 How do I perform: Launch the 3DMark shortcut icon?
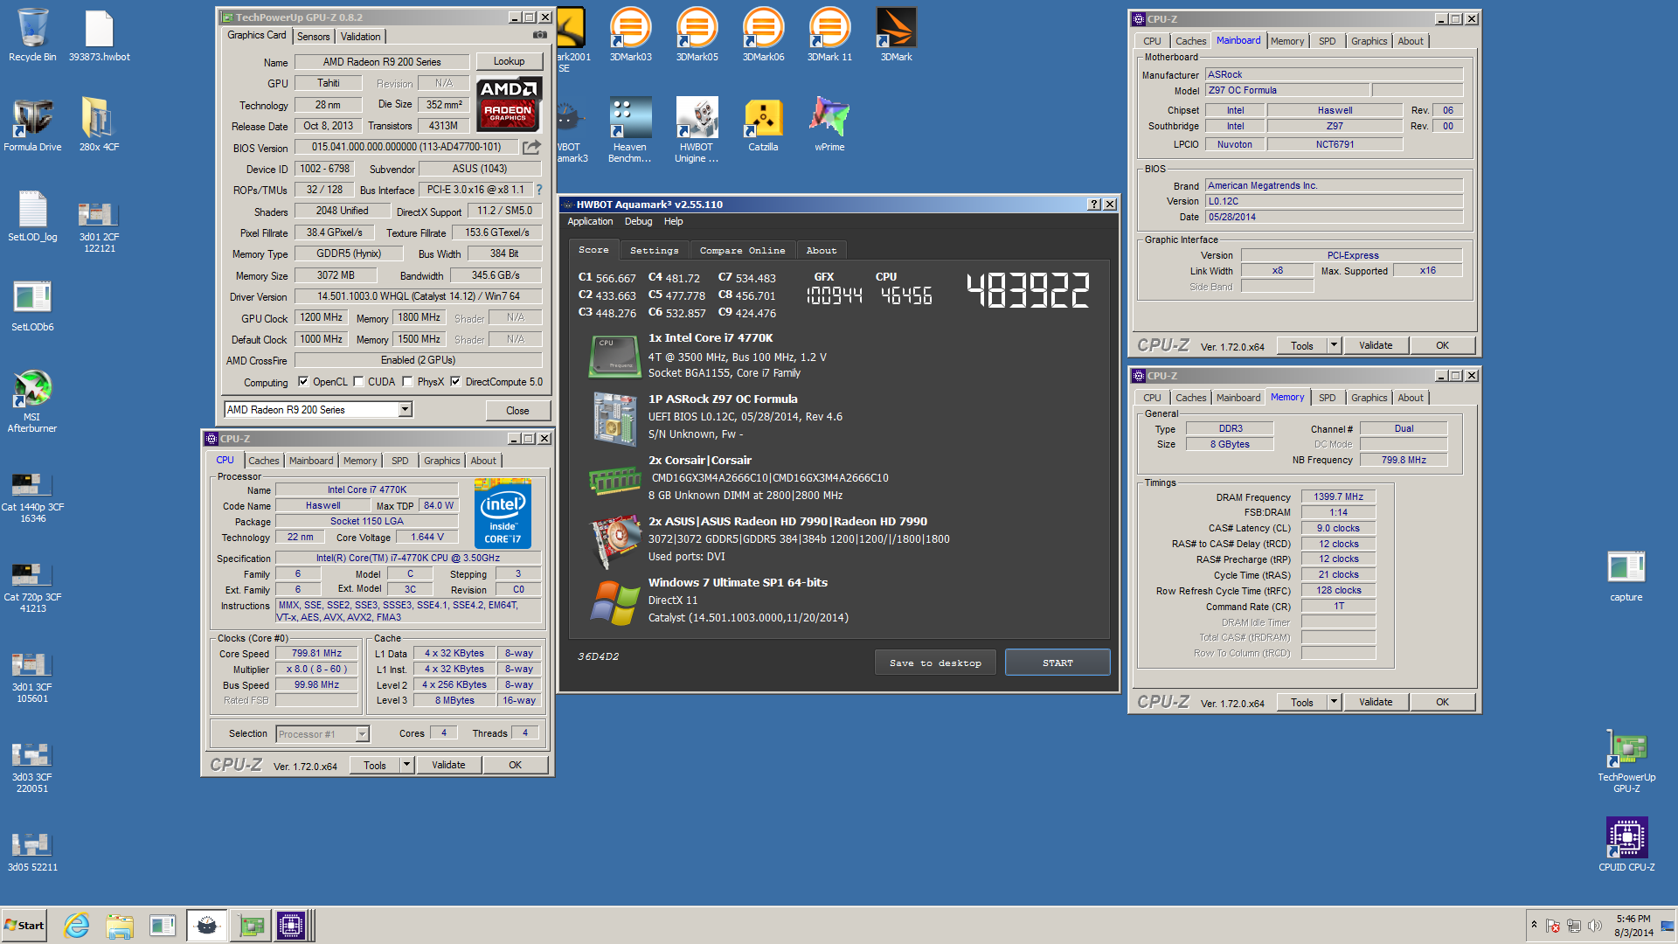point(896,35)
